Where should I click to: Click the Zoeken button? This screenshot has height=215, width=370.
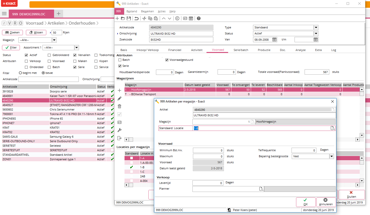12,32
